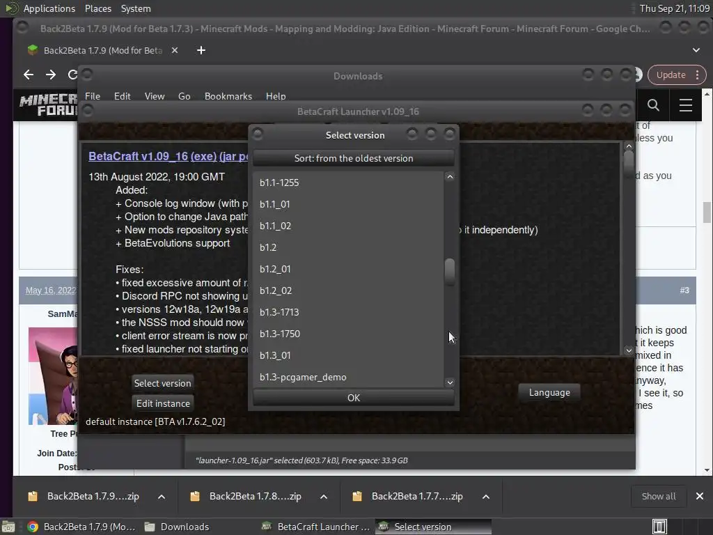Open the BetaCraft v1.09_16 changelog link
This screenshot has width=713, height=535.
tap(139, 156)
